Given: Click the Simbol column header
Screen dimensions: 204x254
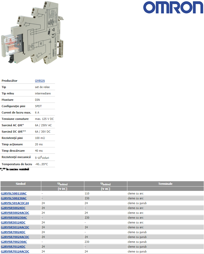Looking at the screenshot, I should click(21, 184).
